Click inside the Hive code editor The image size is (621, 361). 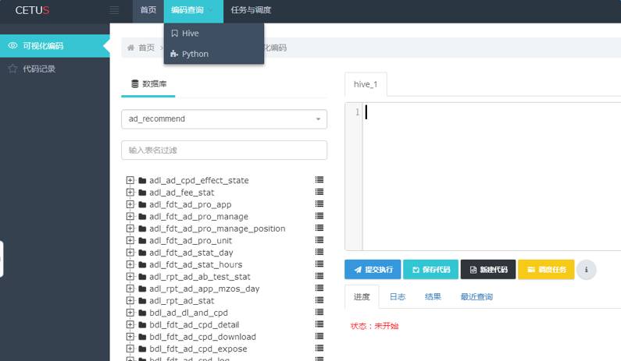coord(491,176)
